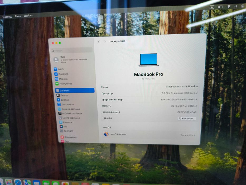Screen dimensions: 246x185
Task: Open Bluetooth settings in the sidebar
Action: [x=61, y=74]
